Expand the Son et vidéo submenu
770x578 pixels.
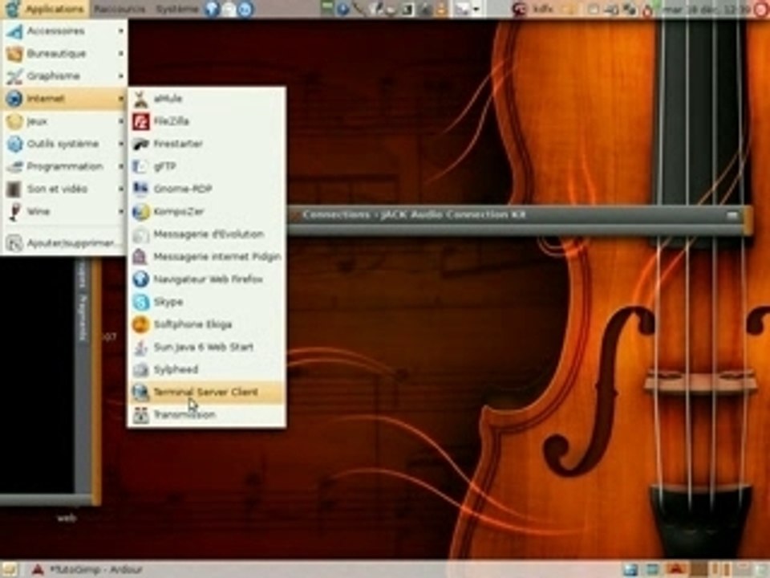(x=64, y=189)
